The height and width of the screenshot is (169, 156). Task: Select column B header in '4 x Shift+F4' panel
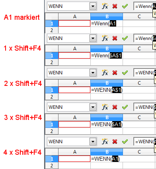point(107,152)
